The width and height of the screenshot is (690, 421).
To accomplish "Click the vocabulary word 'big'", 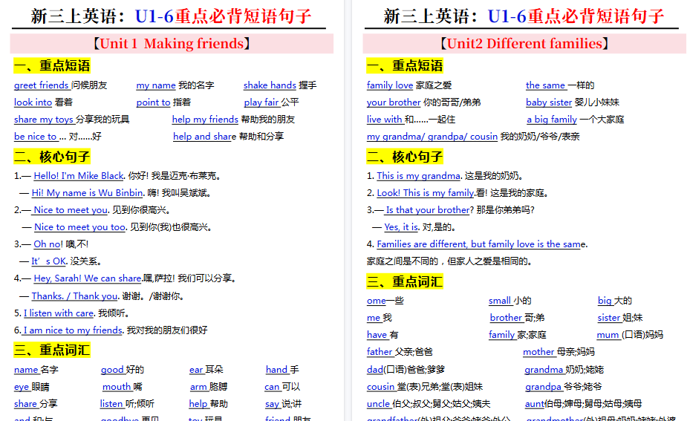I will [605, 301].
